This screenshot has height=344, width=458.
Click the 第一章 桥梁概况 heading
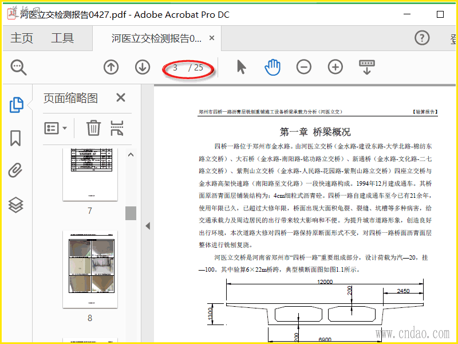315,132
